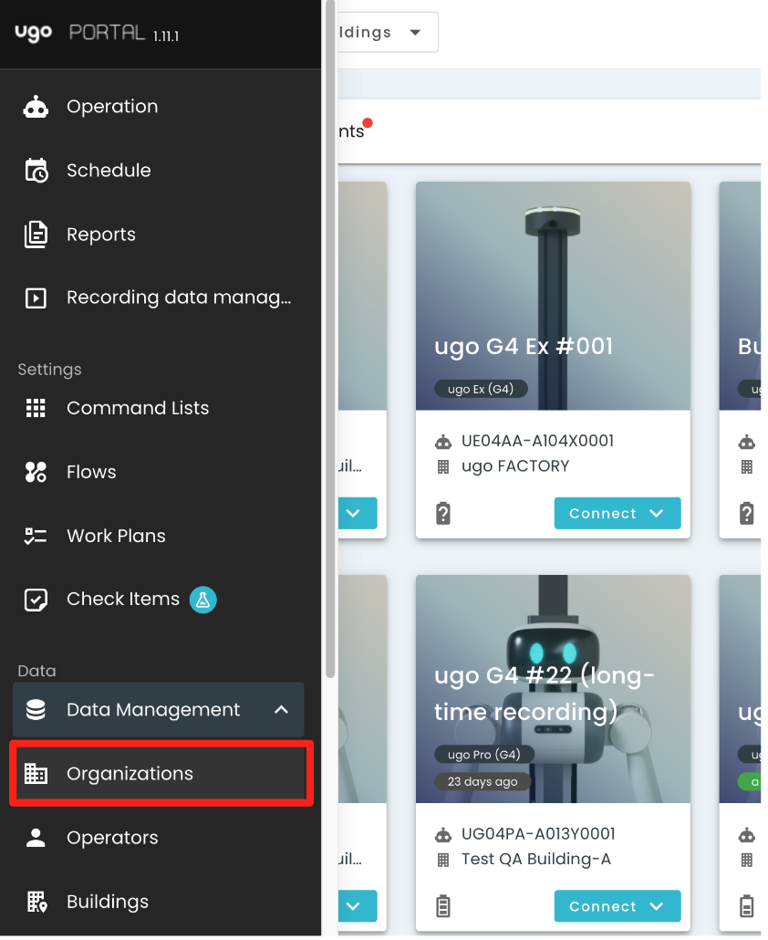Click the ugo Ex (G4) tag
The image size is (768, 940).
coord(481,389)
